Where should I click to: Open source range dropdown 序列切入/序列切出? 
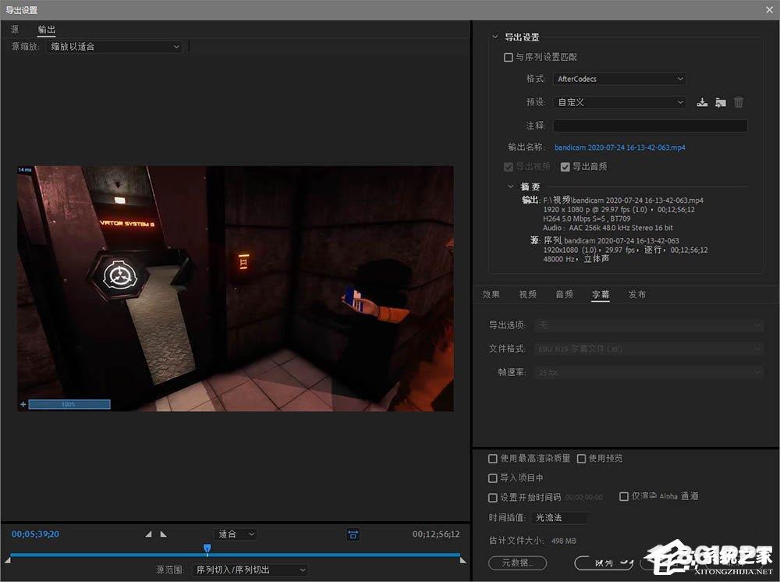(250, 570)
